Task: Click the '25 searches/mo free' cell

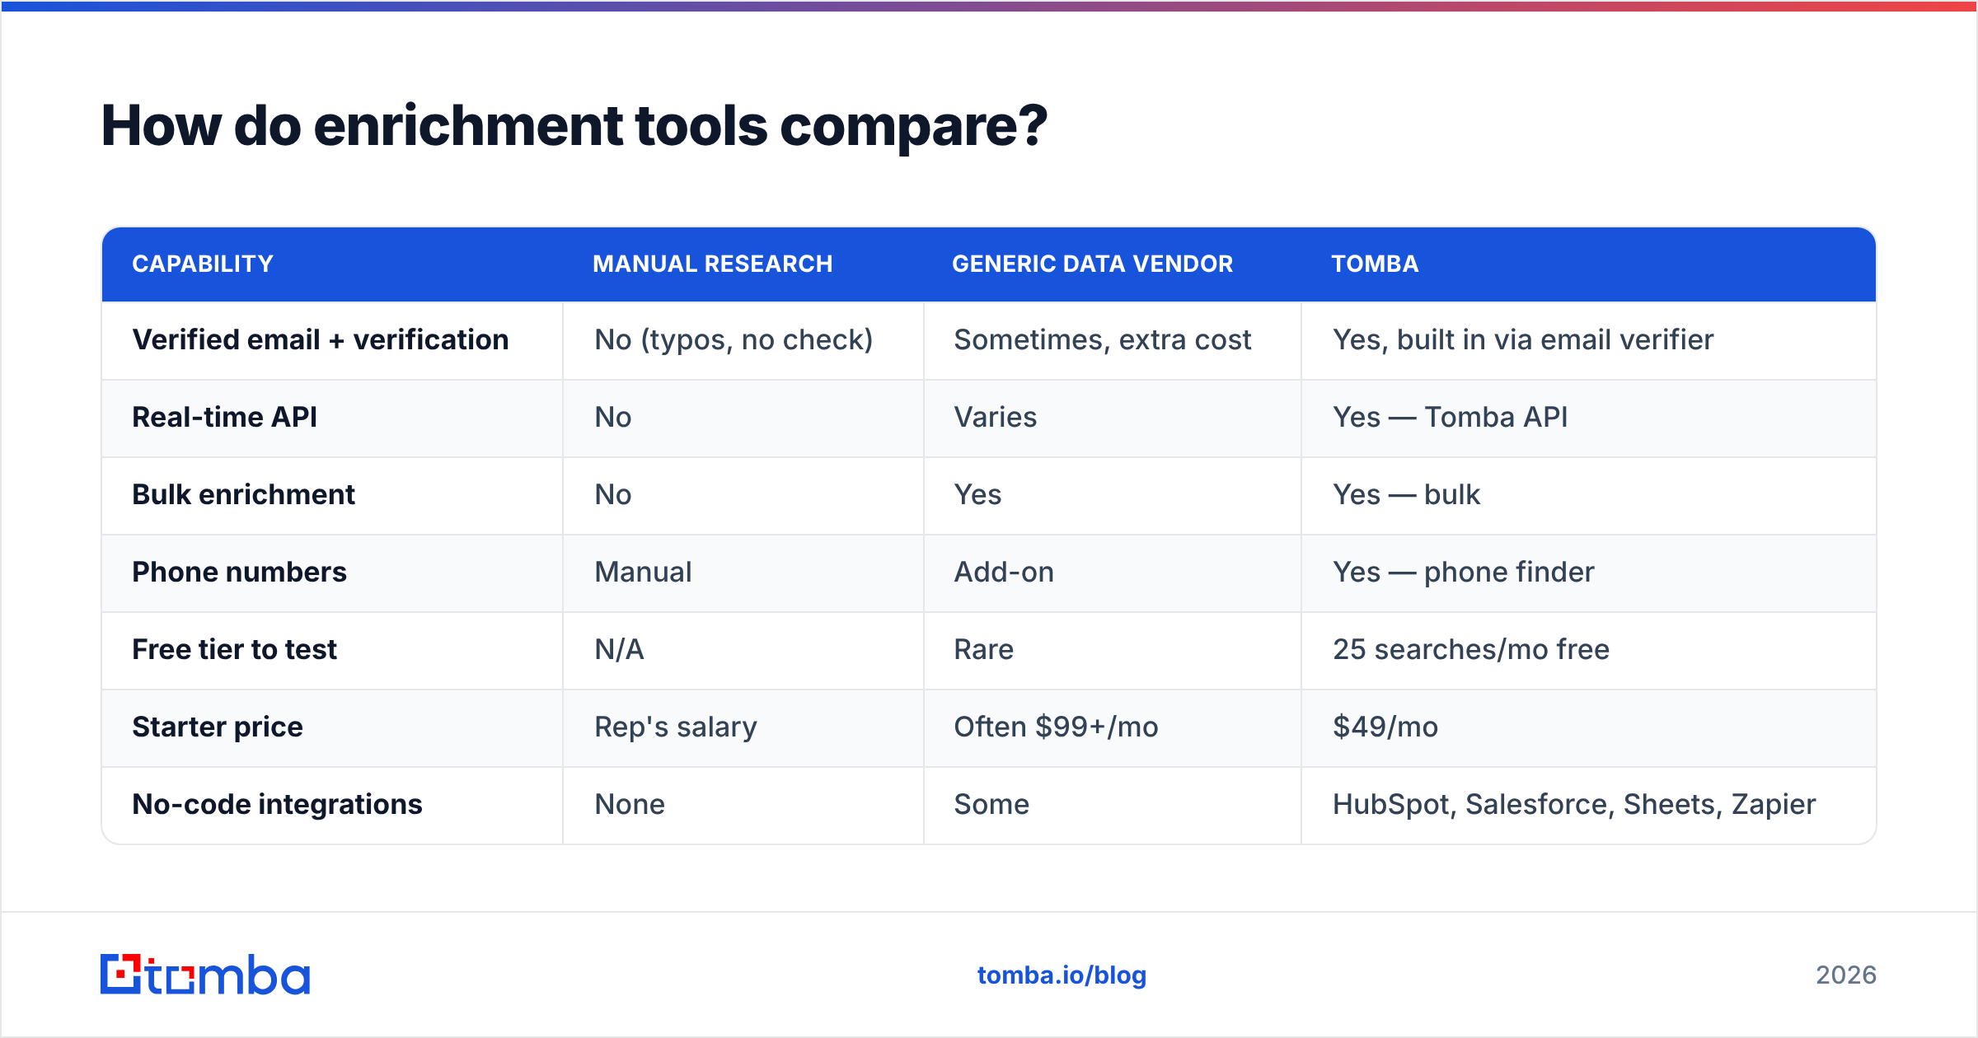Action: (x=1471, y=649)
